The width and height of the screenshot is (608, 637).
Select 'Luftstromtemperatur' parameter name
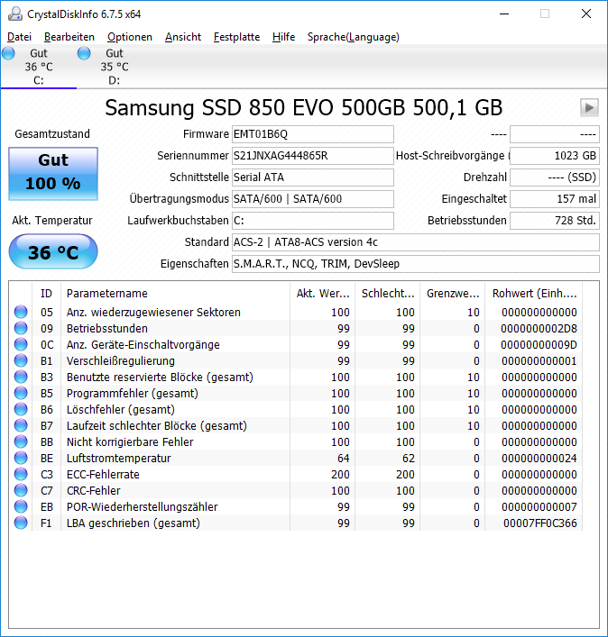[119, 459]
